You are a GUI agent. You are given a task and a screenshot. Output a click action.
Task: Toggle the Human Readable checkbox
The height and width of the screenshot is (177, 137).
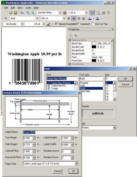click(x=56, y=24)
